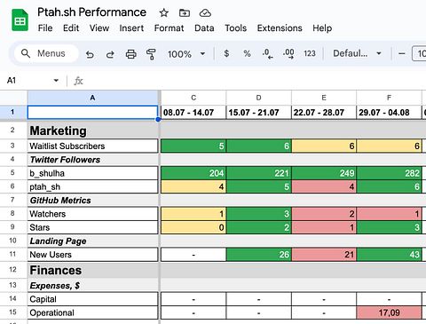Viewport: 426px width, 324px height.
Task: Decrease font size minus button
Action: (x=401, y=53)
